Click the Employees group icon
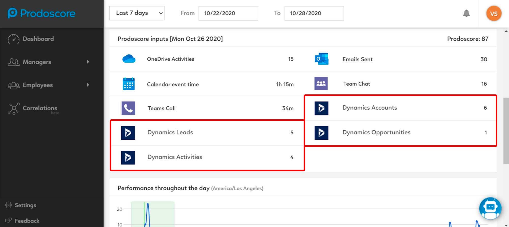 (x=13, y=85)
